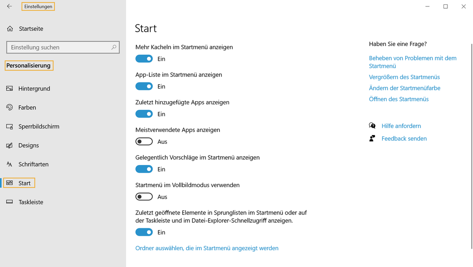This screenshot has height=267, width=473.
Task: Select the Personalisierung breadcrumb label
Action: coord(29,65)
